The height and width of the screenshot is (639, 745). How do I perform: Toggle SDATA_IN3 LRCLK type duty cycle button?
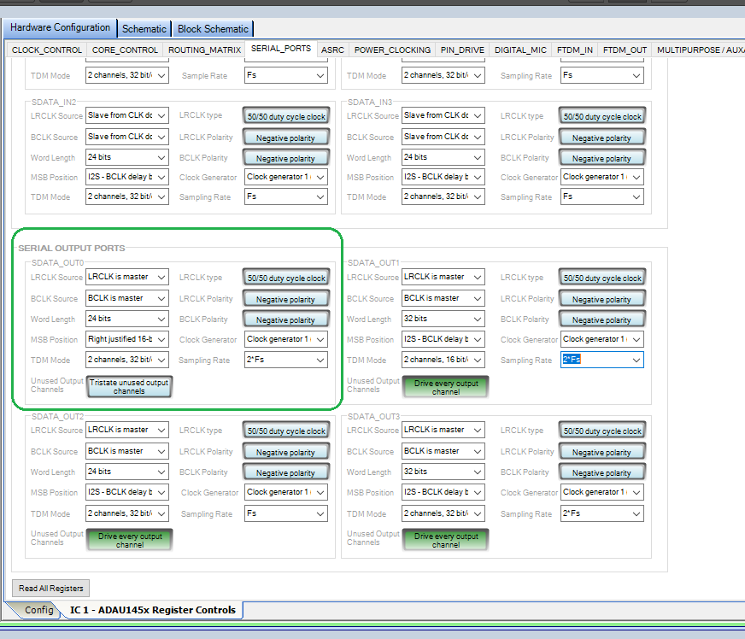[602, 116]
